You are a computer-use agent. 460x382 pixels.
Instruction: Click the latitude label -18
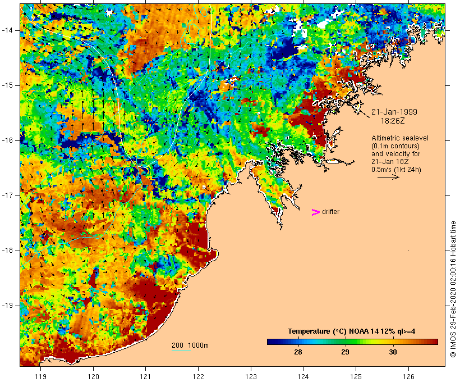point(7,251)
